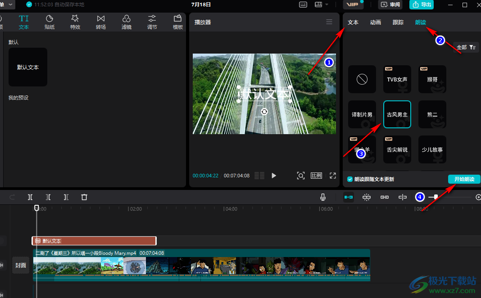The width and height of the screenshot is (481, 298).
Task: Click the rotate handle under text in preview
Action: click(264, 112)
